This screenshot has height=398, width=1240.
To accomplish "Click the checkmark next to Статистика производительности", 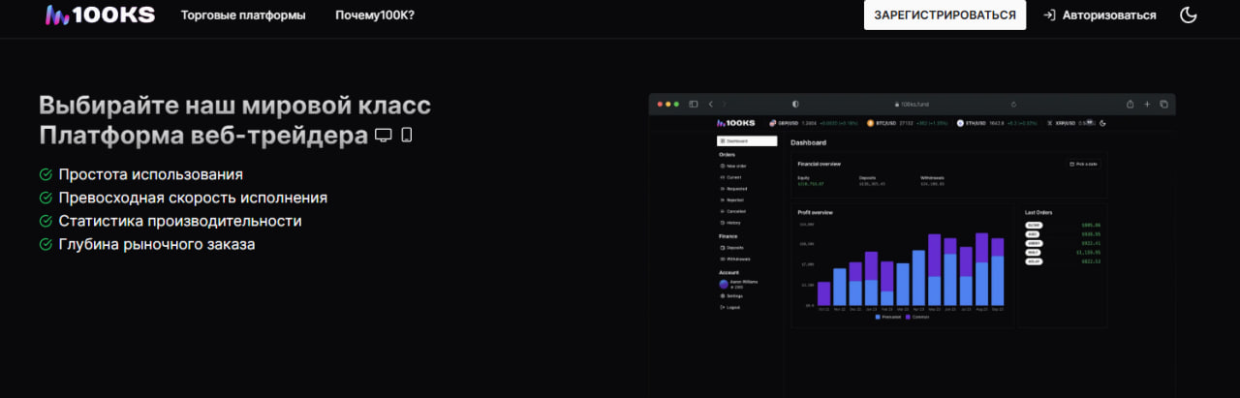I will [x=46, y=221].
